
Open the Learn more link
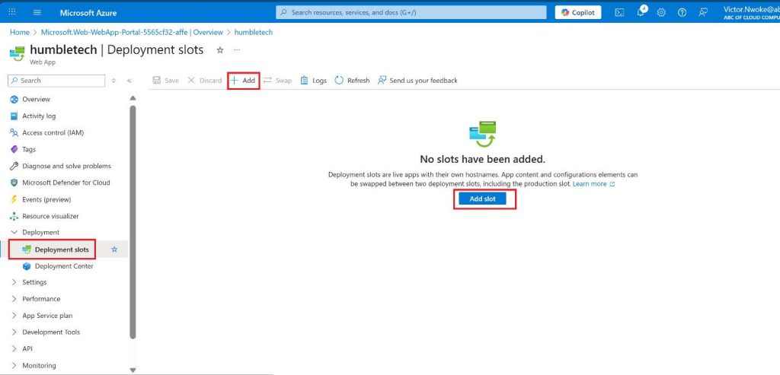593,184
